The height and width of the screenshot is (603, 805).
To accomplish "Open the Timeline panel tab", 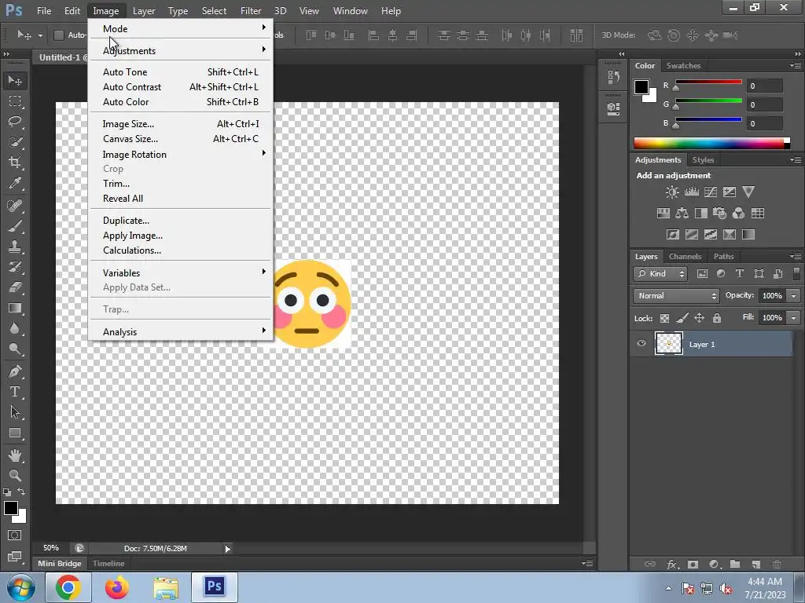I will tap(108, 564).
